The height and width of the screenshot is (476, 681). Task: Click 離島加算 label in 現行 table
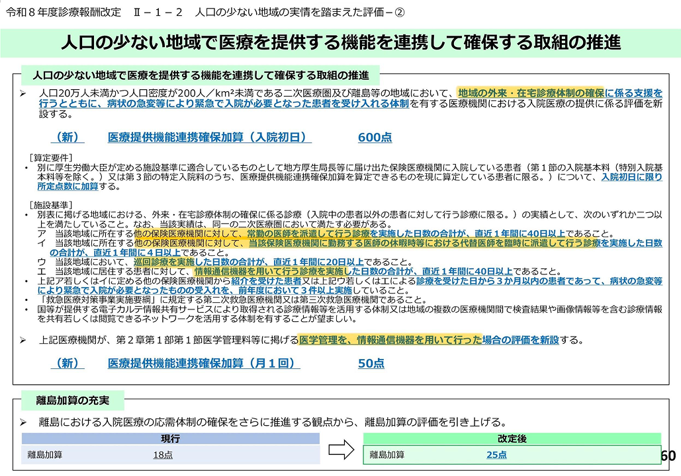pyautogui.click(x=45, y=455)
